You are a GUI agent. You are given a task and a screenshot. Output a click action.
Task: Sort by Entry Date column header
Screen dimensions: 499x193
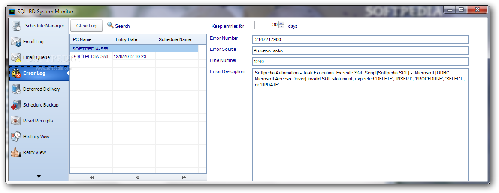click(x=134, y=39)
